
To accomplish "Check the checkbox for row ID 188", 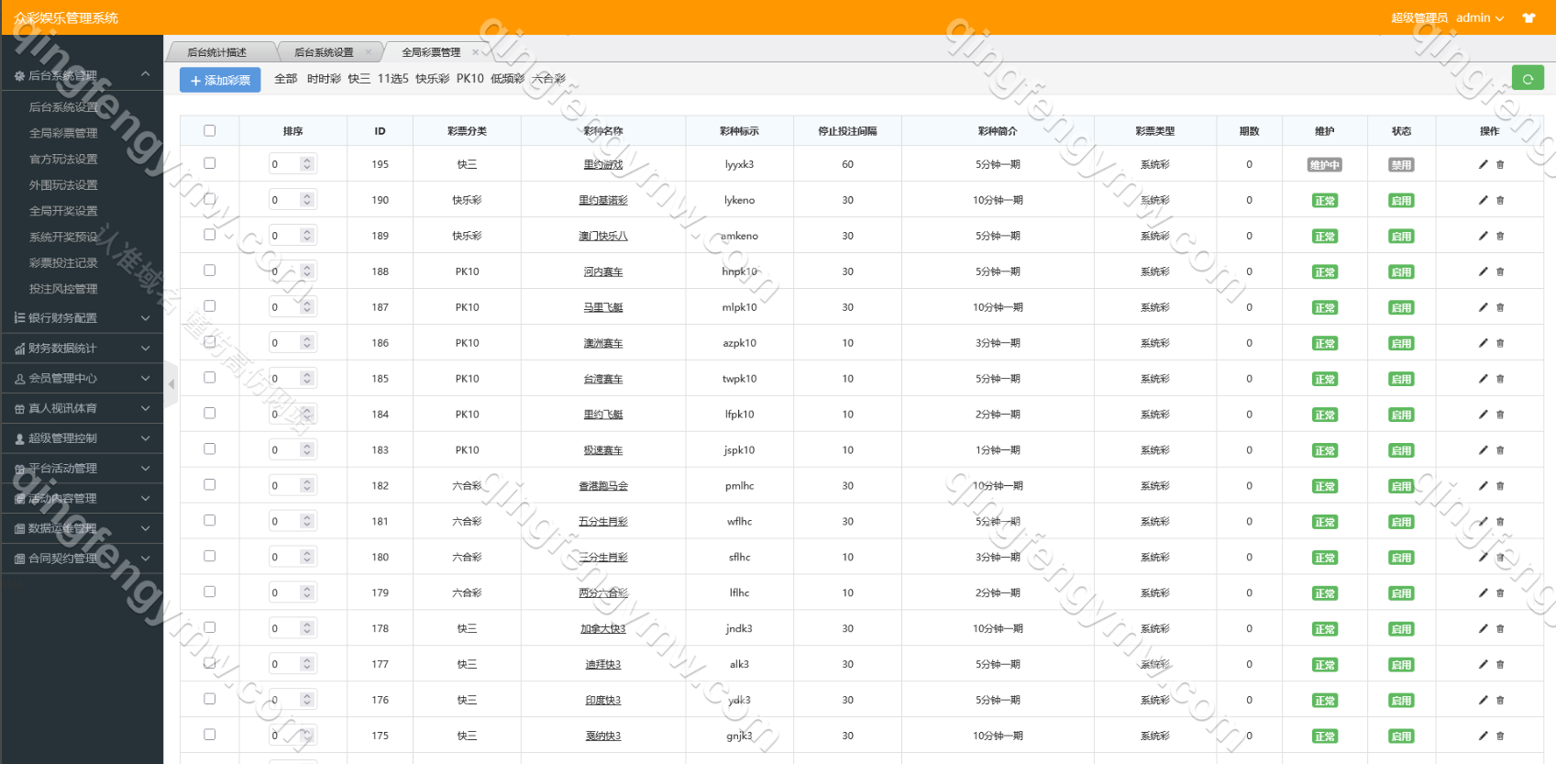I will [210, 271].
